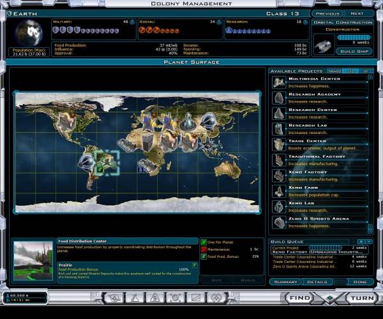Open the Details view
This screenshot has height=319, width=383.
(317, 282)
